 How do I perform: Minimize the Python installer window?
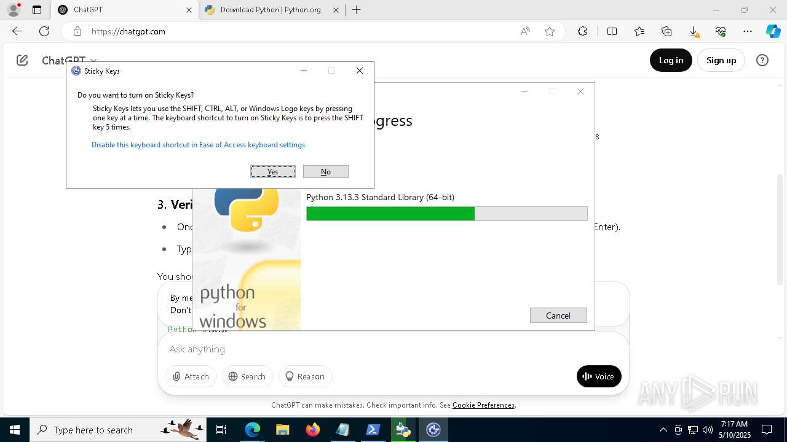(x=524, y=91)
